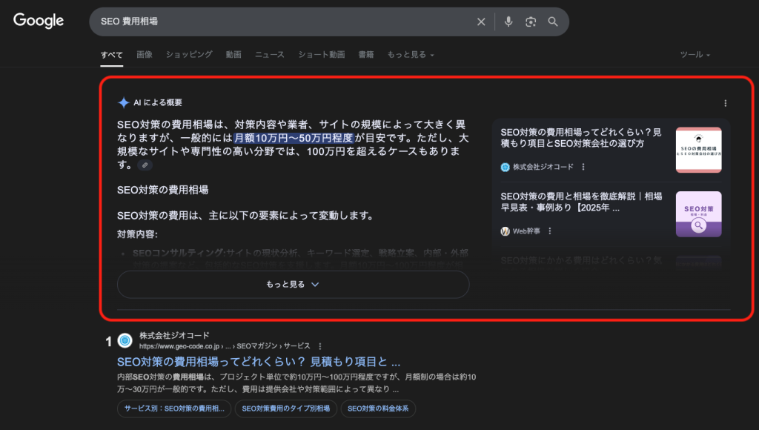This screenshot has width=759, height=430.
Task: Click the 株式会社ジオコード favicon in source card
Action: pos(505,167)
